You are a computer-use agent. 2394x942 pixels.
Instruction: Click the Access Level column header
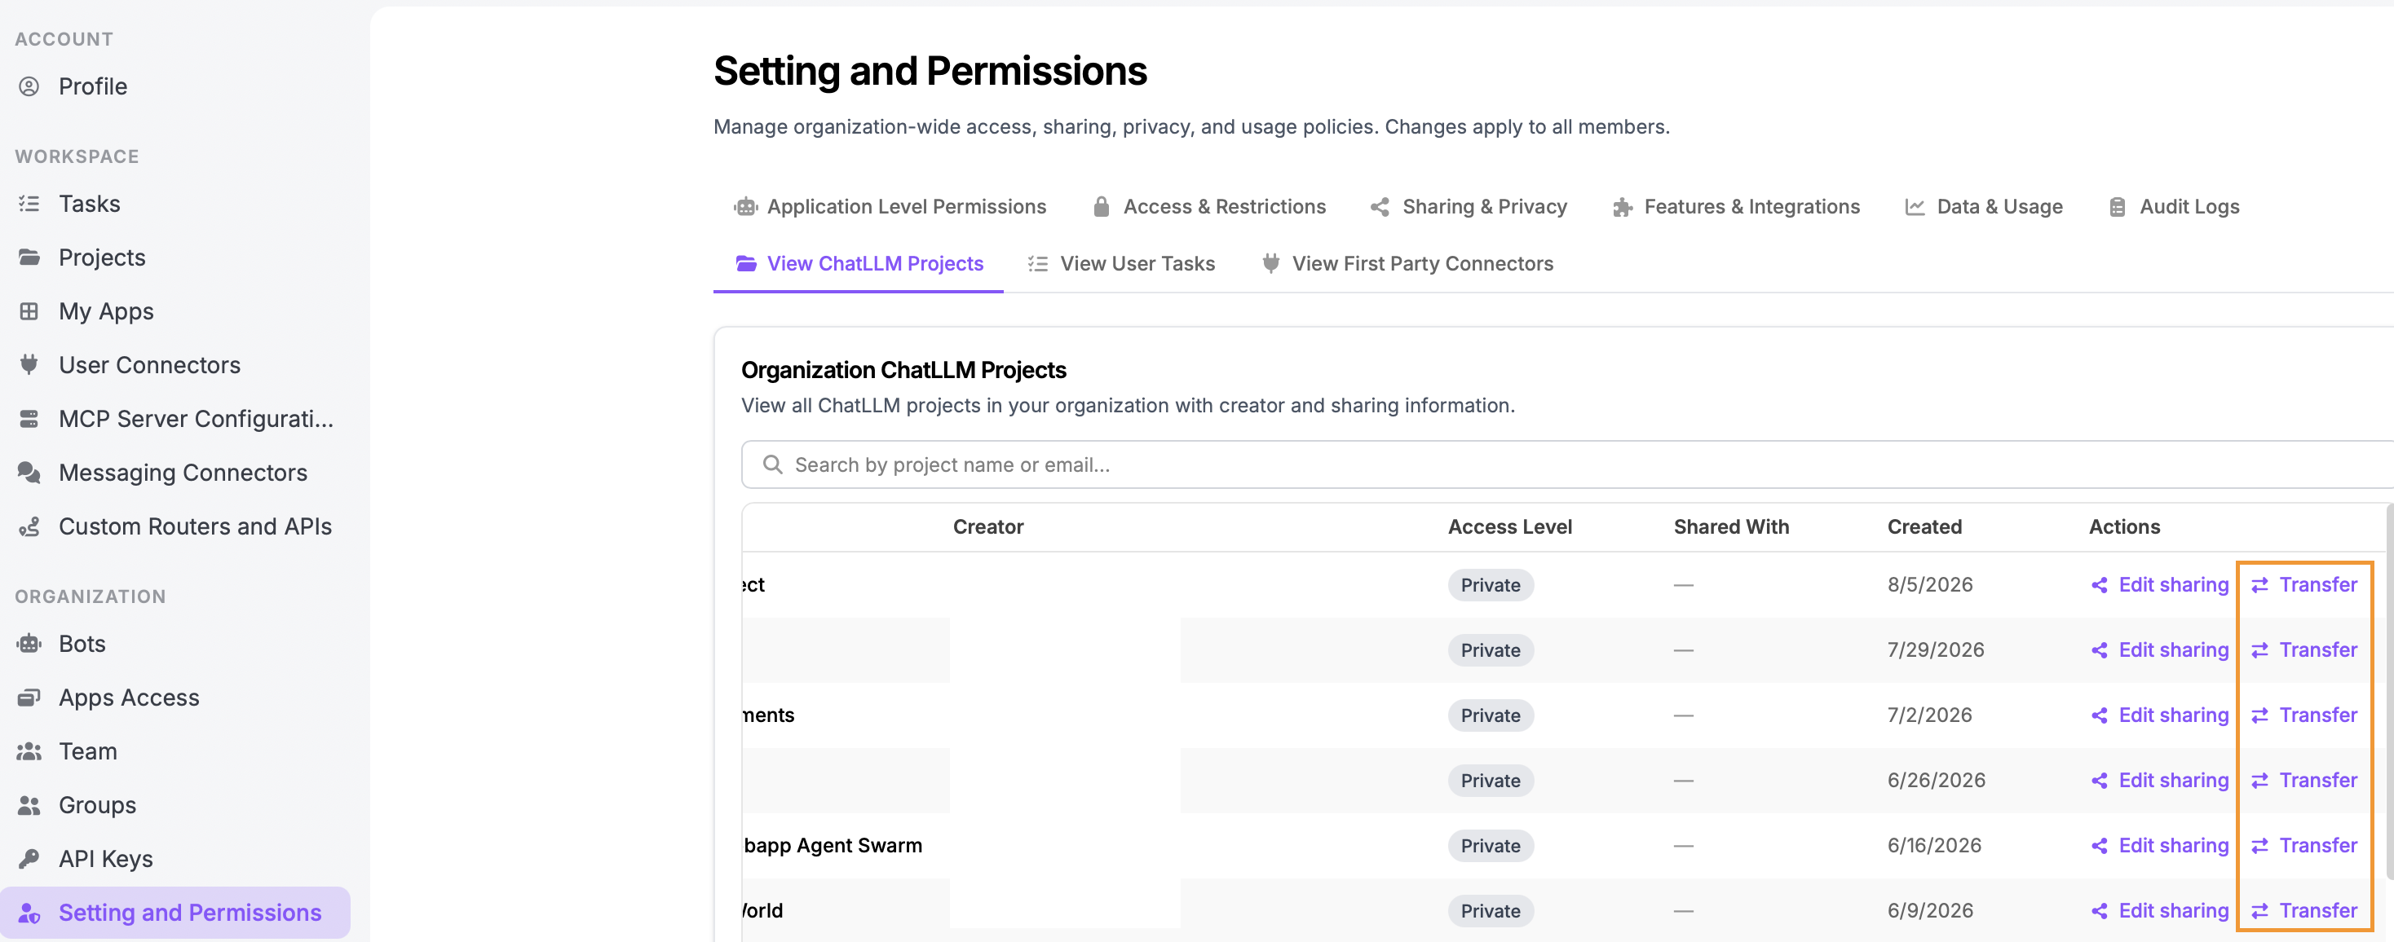(x=1510, y=526)
